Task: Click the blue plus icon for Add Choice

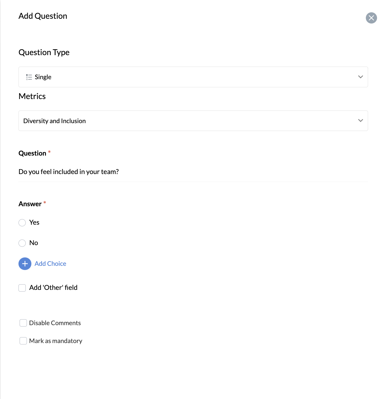Action: point(25,264)
